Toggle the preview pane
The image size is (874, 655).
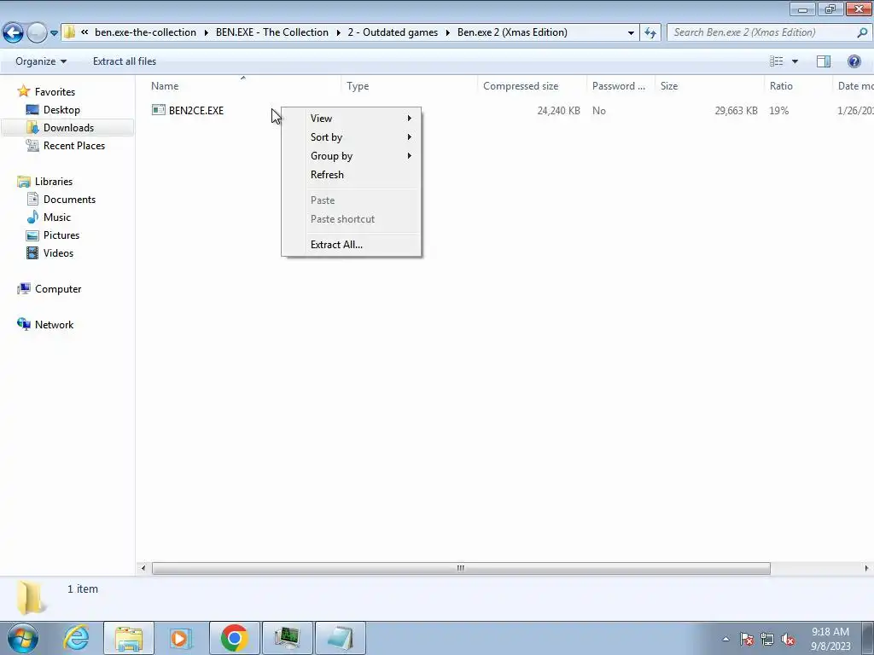(824, 61)
